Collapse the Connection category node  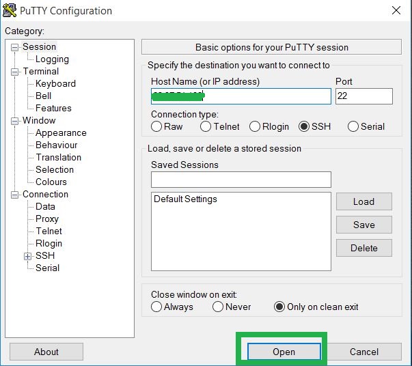point(16,195)
